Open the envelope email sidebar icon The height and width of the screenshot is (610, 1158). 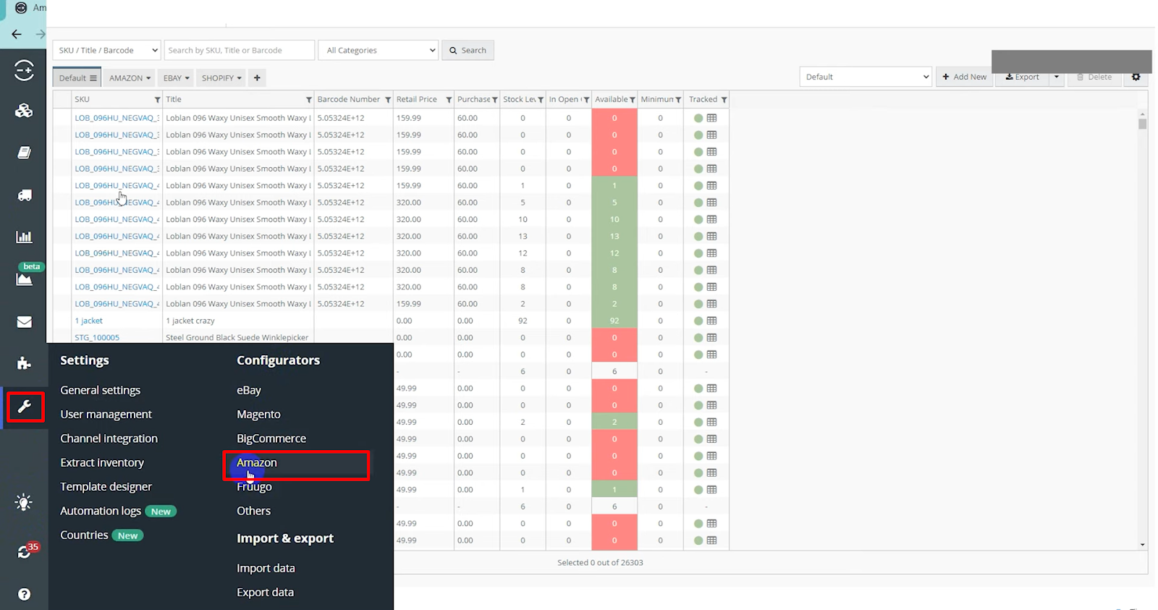point(24,321)
